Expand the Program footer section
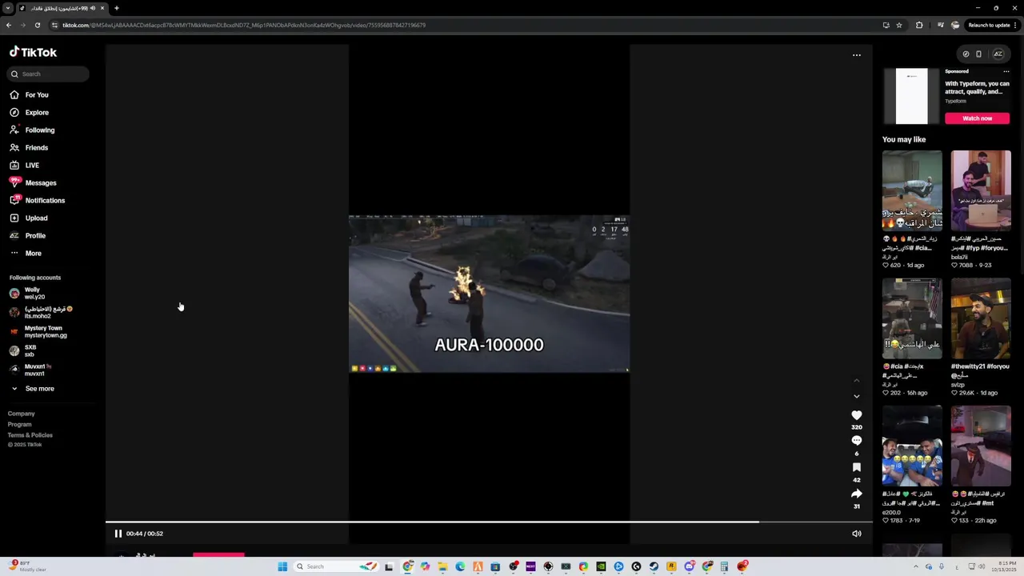Screen dimensions: 1024x576 click(20, 424)
